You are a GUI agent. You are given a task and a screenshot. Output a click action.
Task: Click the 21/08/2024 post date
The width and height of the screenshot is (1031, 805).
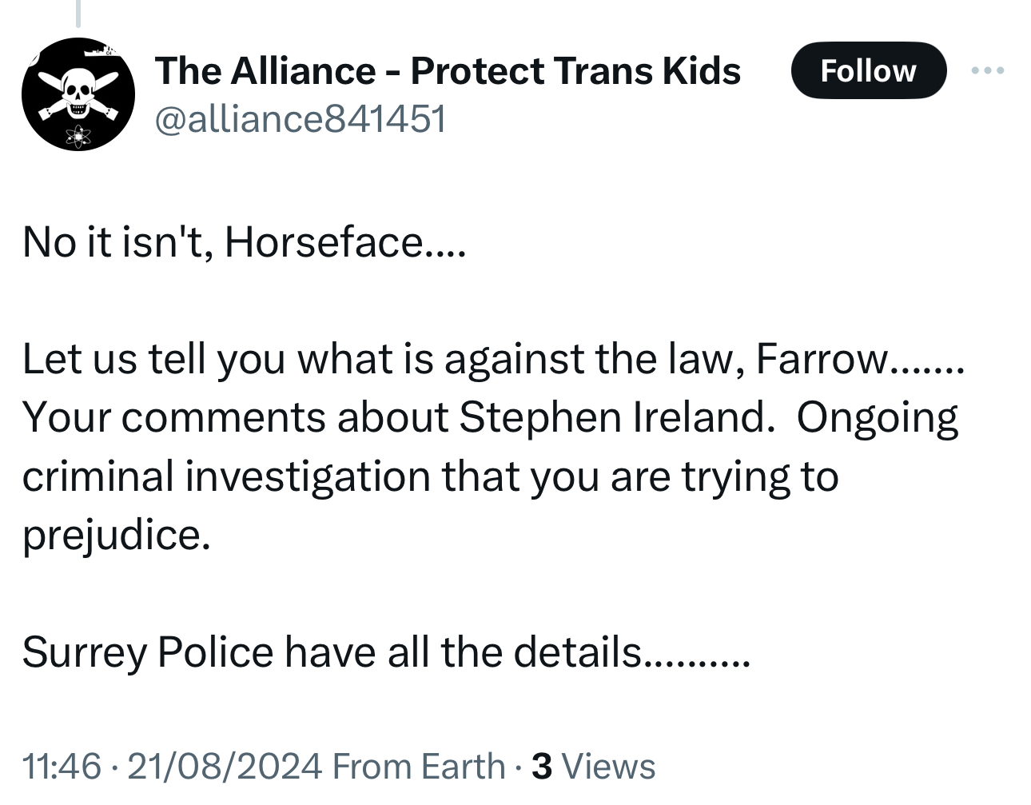pos(225,766)
